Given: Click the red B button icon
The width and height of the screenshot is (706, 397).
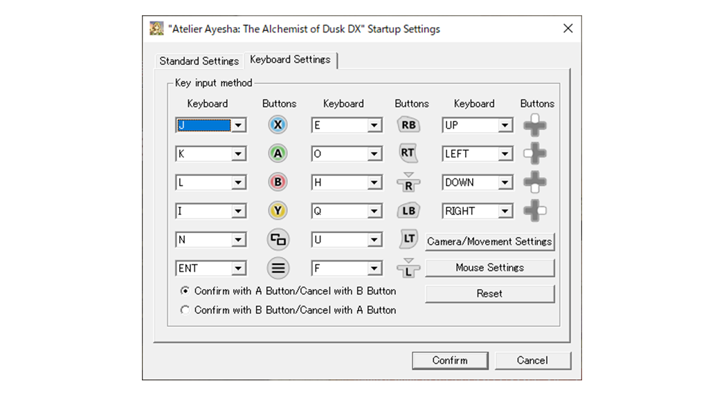Looking at the screenshot, I should tap(278, 183).
